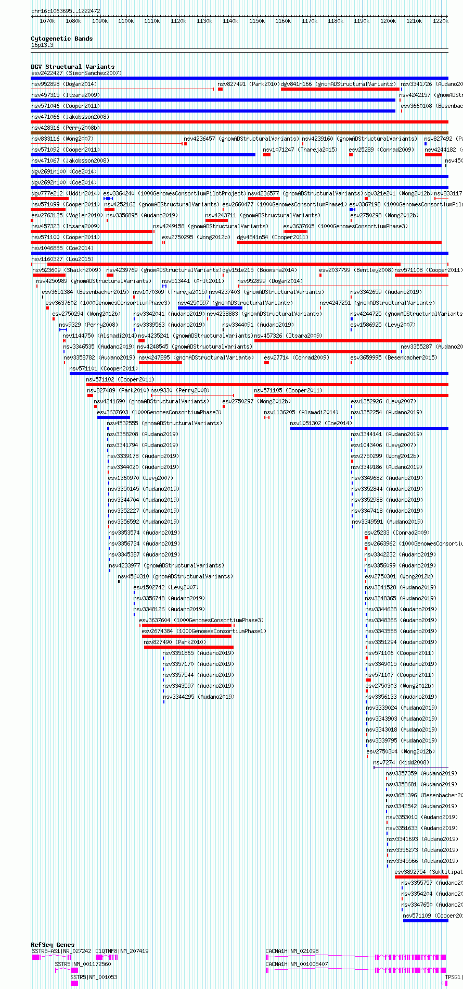463x989 pixels.
Task: Select variant nsv457323 (Itsara2009)
Action: point(66,226)
